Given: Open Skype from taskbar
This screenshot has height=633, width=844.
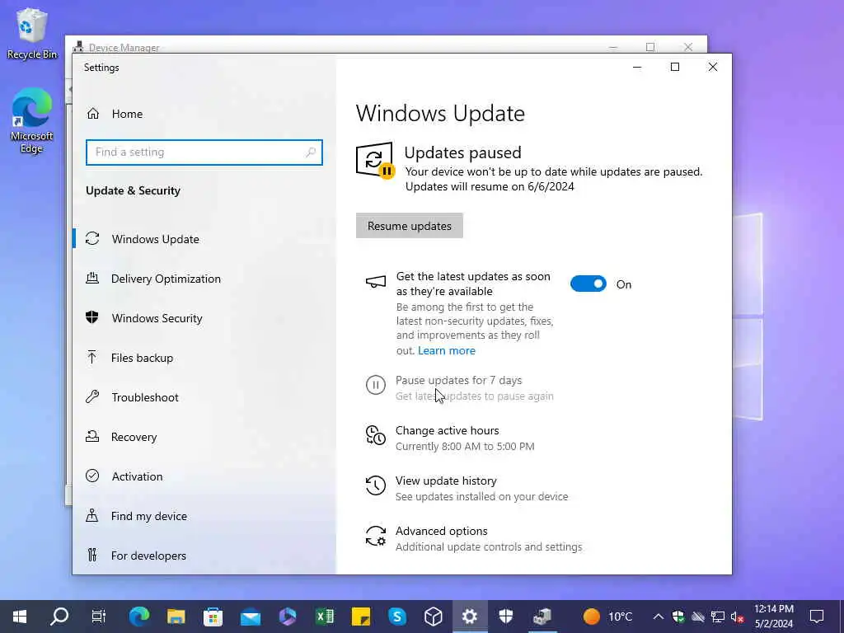Looking at the screenshot, I should click(397, 617).
